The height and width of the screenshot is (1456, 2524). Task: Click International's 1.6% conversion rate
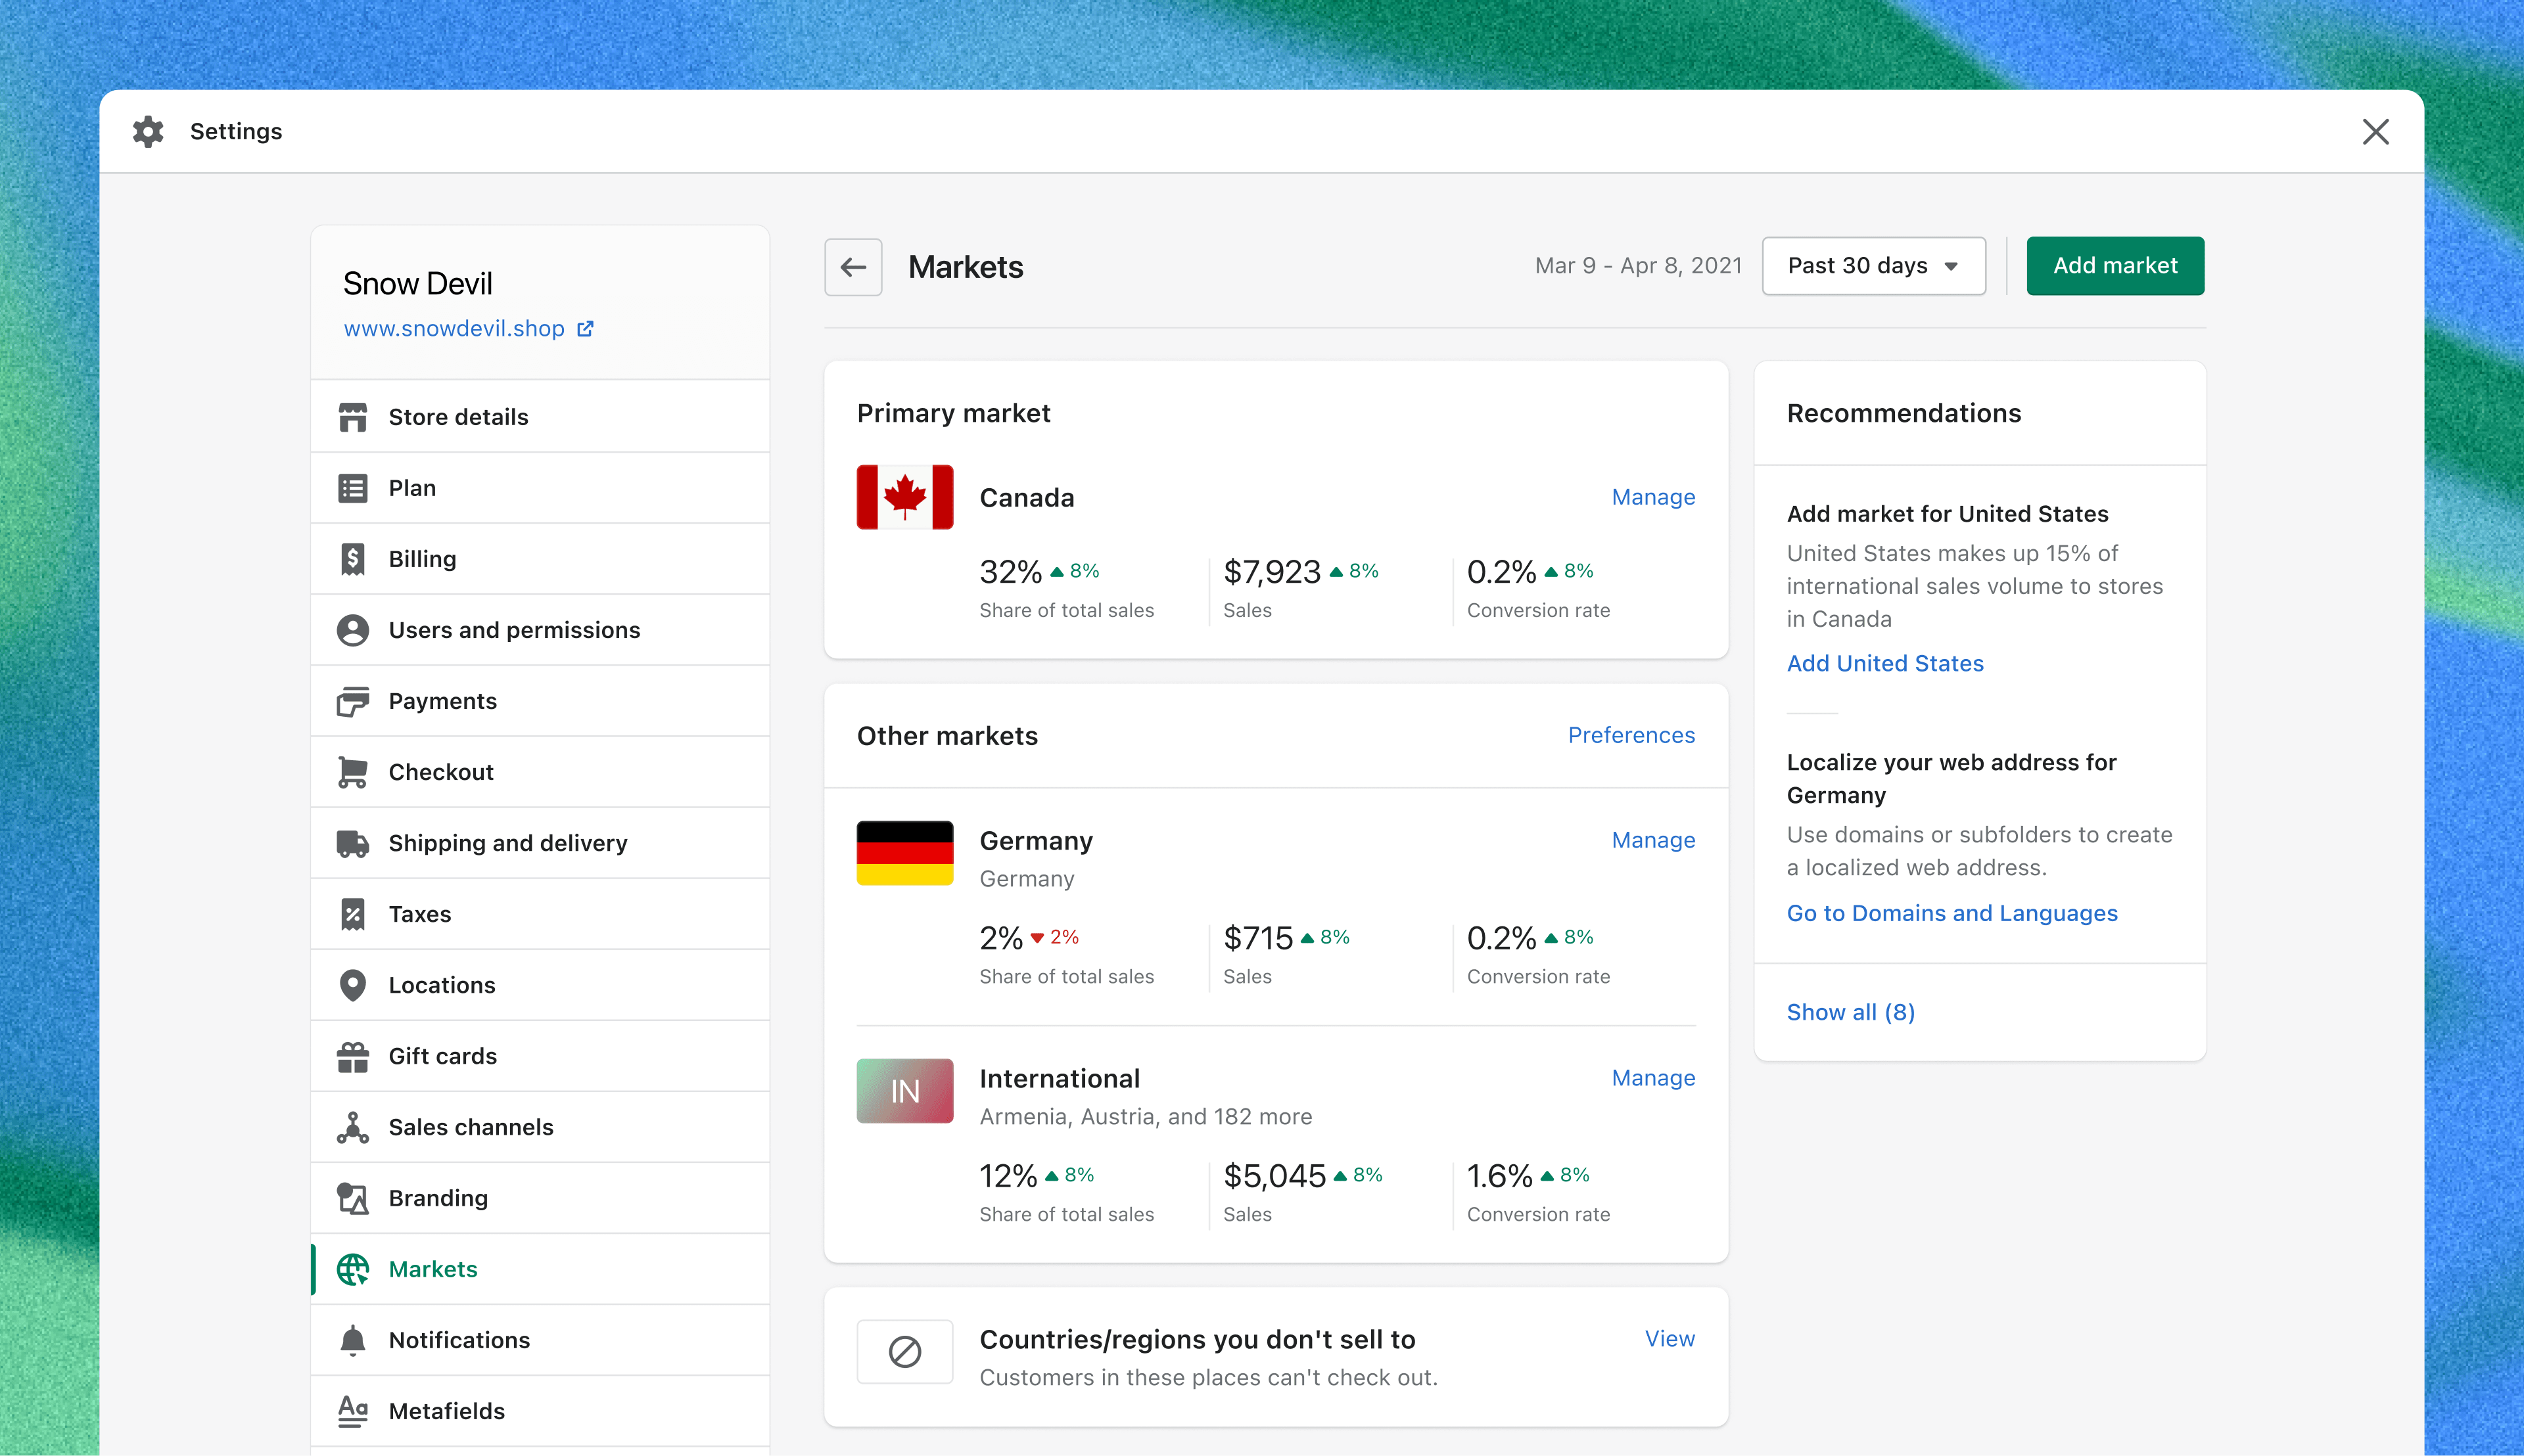tap(1499, 1176)
